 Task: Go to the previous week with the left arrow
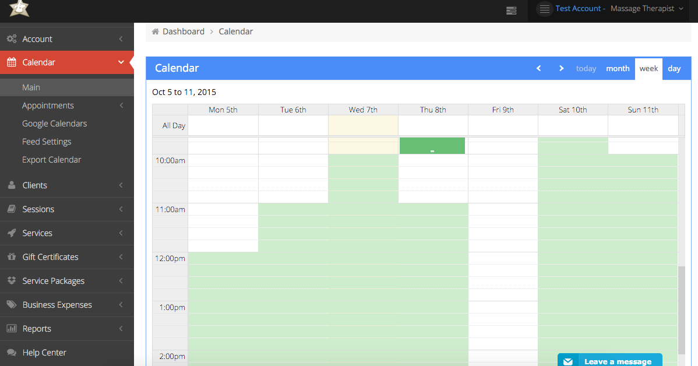(x=538, y=68)
